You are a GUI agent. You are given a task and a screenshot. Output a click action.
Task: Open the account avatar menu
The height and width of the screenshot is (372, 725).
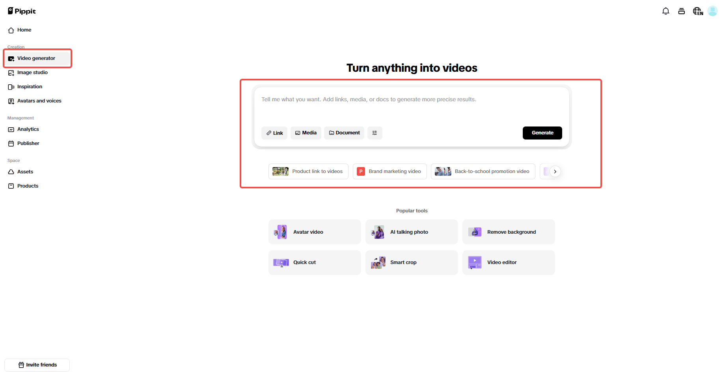point(712,11)
